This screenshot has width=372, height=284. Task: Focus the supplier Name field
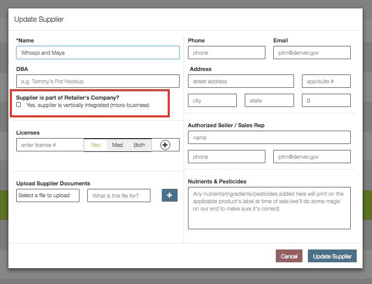click(x=98, y=52)
